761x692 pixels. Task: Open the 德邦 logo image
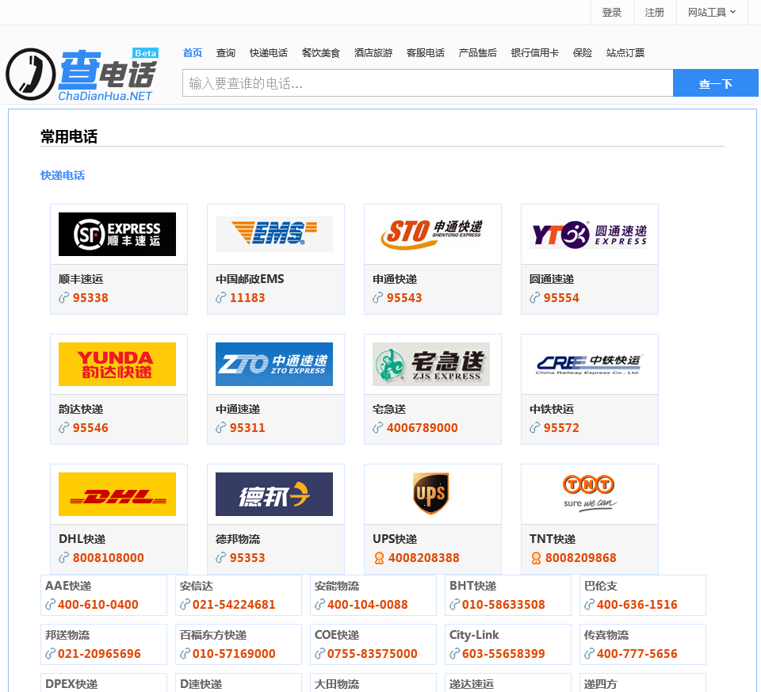(274, 494)
